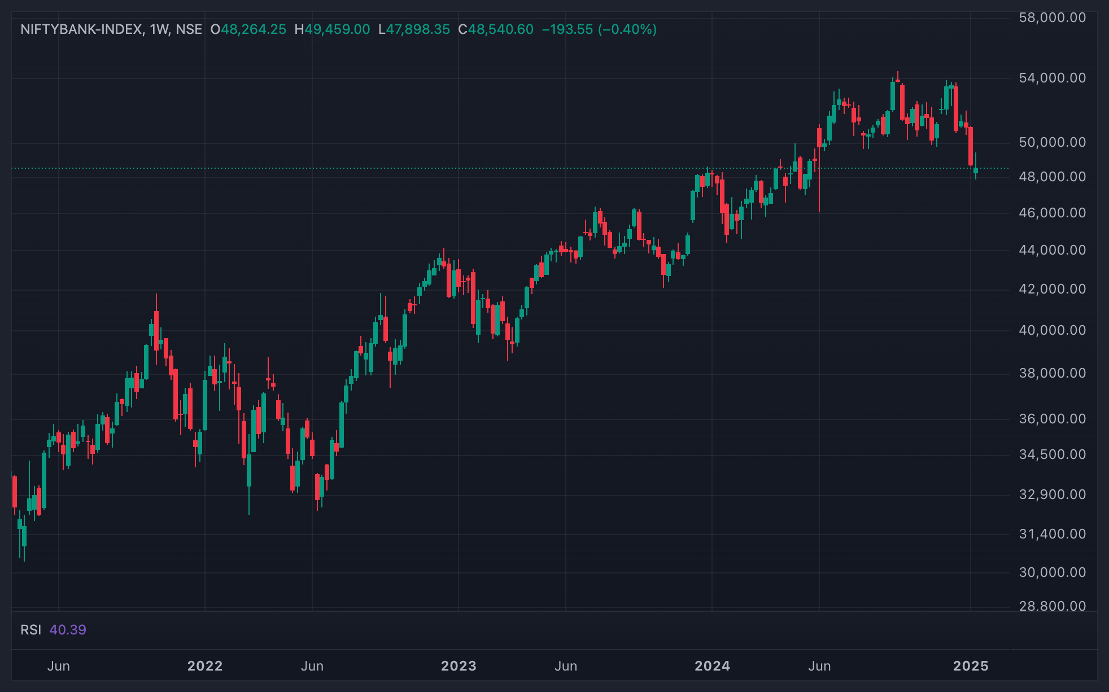Click the open value 48,264.25
Screen dimensions: 1109x692
point(253,29)
